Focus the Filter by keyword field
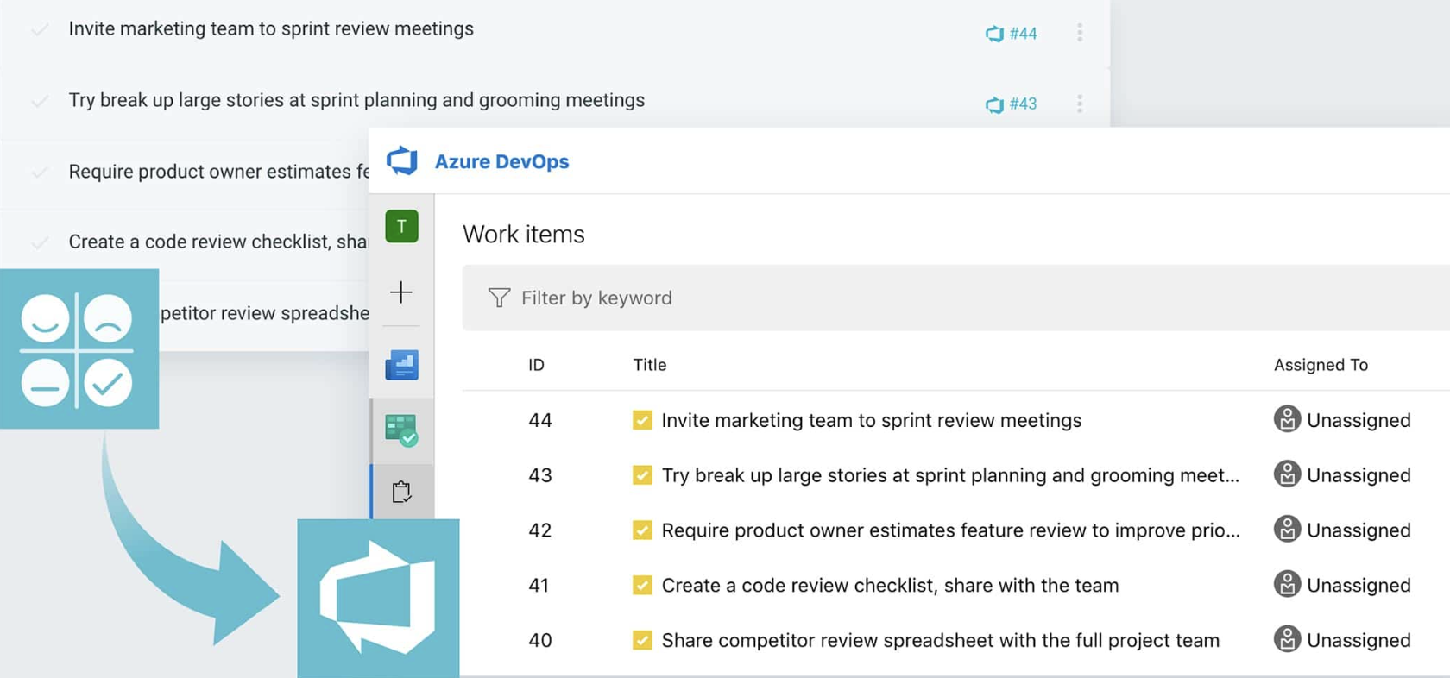The width and height of the screenshot is (1450, 678). (x=956, y=298)
